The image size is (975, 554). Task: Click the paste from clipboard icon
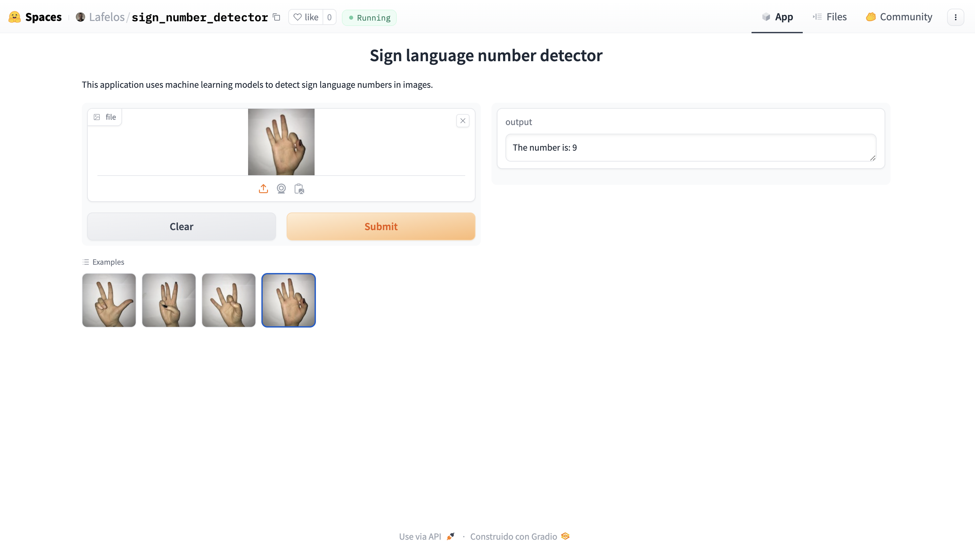pyautogui.click(x=299, y=189)
